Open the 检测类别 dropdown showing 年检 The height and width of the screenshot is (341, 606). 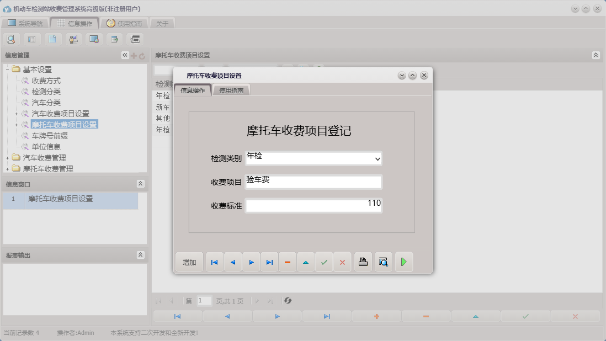tap(378, 158)
